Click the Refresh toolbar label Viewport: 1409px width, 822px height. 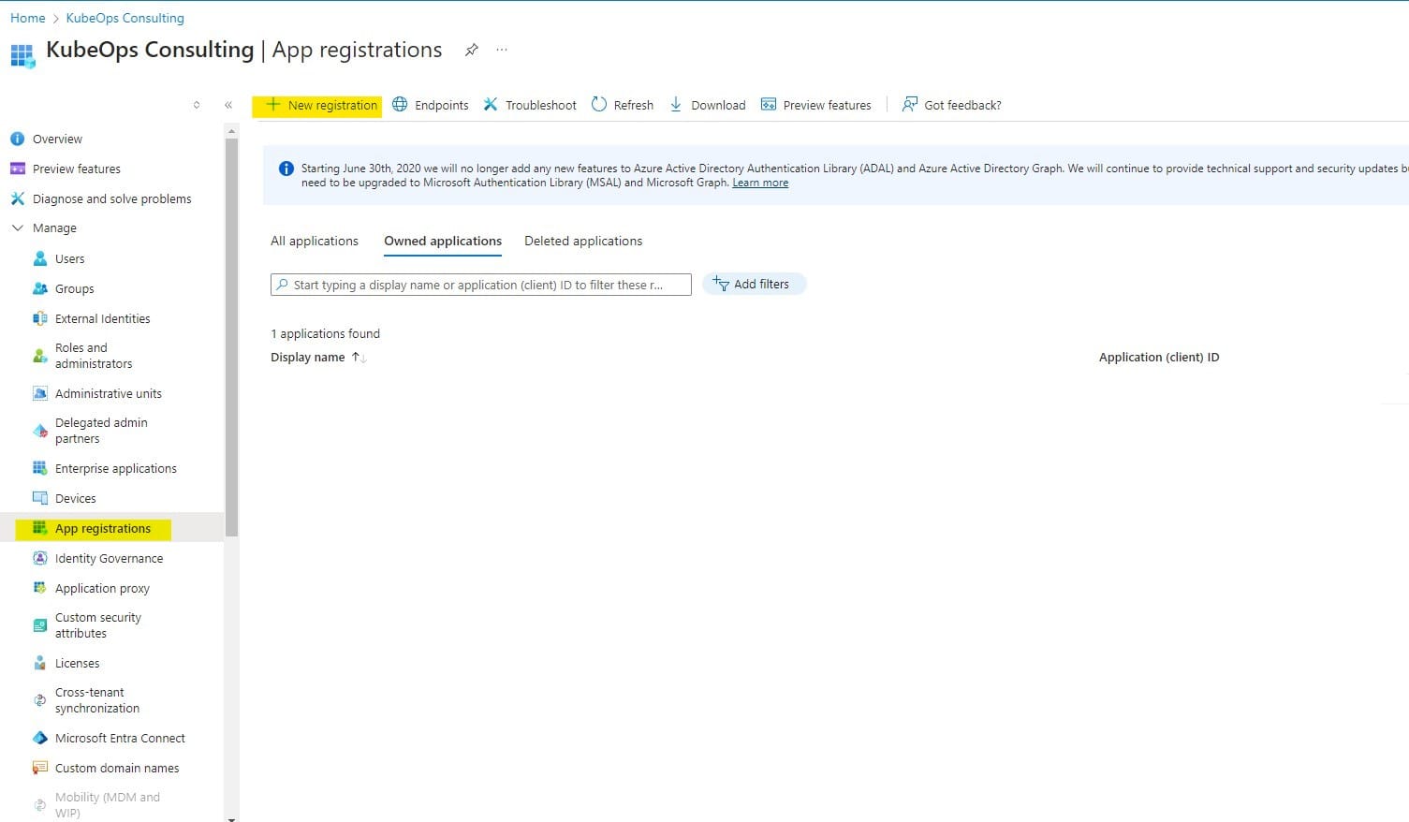[x=634, y=105]
